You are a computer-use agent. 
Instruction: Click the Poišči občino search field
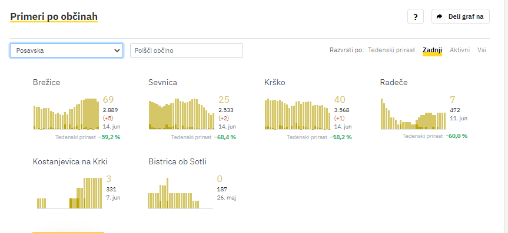click(x=186, y=50)
